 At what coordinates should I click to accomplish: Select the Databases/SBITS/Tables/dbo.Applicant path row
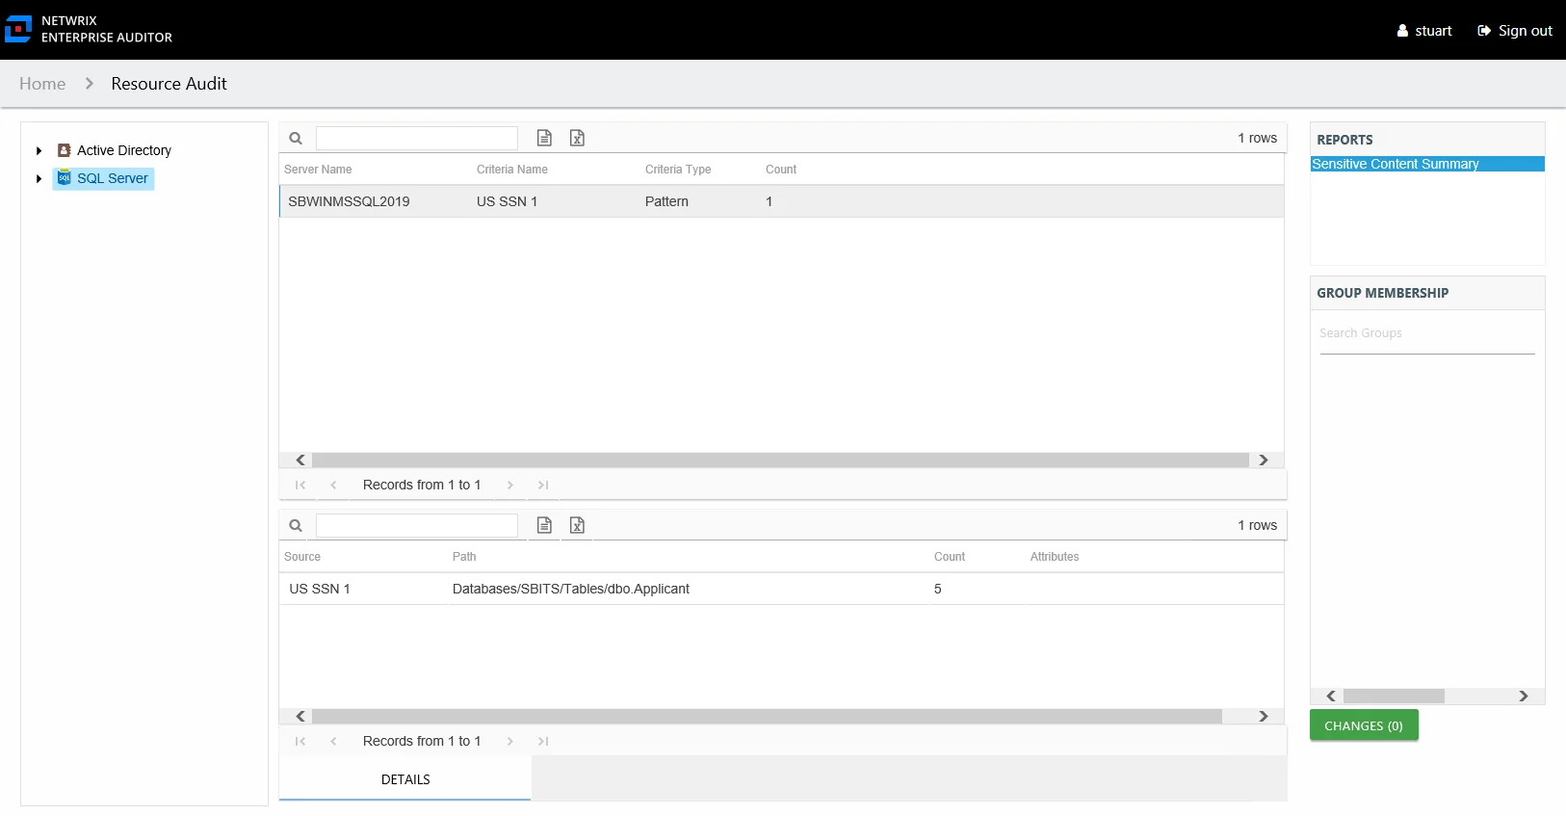(x=781, y=589)
